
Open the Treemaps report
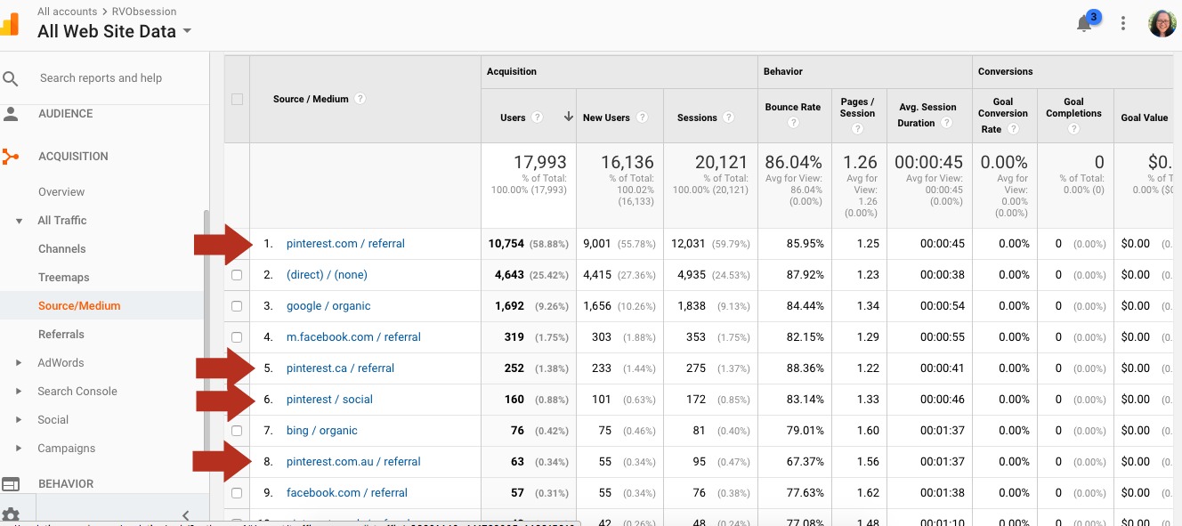63,278
